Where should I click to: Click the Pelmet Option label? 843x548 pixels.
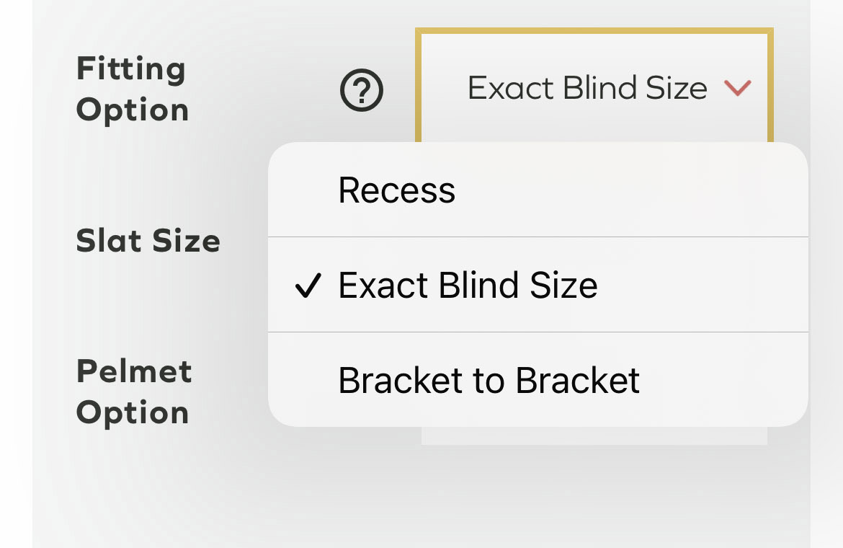tap(133, 392)
